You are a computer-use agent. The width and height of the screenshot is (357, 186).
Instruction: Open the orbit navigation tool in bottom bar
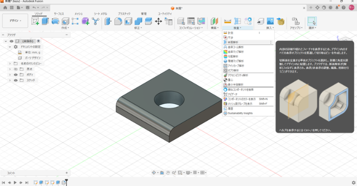(x=154, y=173)
